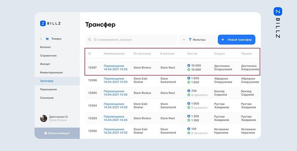Click the green checkmark icon in row 13595
The height and width of the screenshot is (151, 297).
tap(189, 95)
